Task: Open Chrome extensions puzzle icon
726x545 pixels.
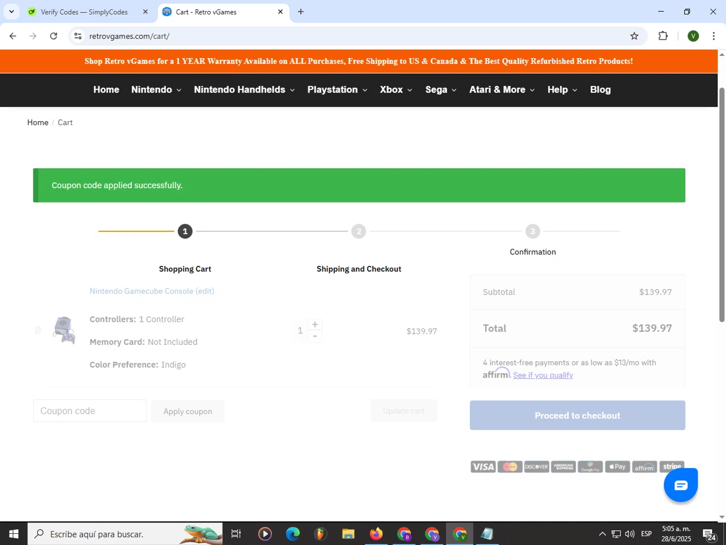Action: coord(663,36)
